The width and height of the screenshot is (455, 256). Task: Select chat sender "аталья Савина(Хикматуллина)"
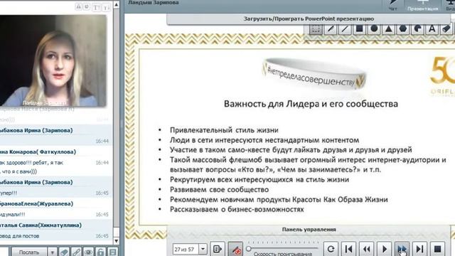[x=41, y=225]
